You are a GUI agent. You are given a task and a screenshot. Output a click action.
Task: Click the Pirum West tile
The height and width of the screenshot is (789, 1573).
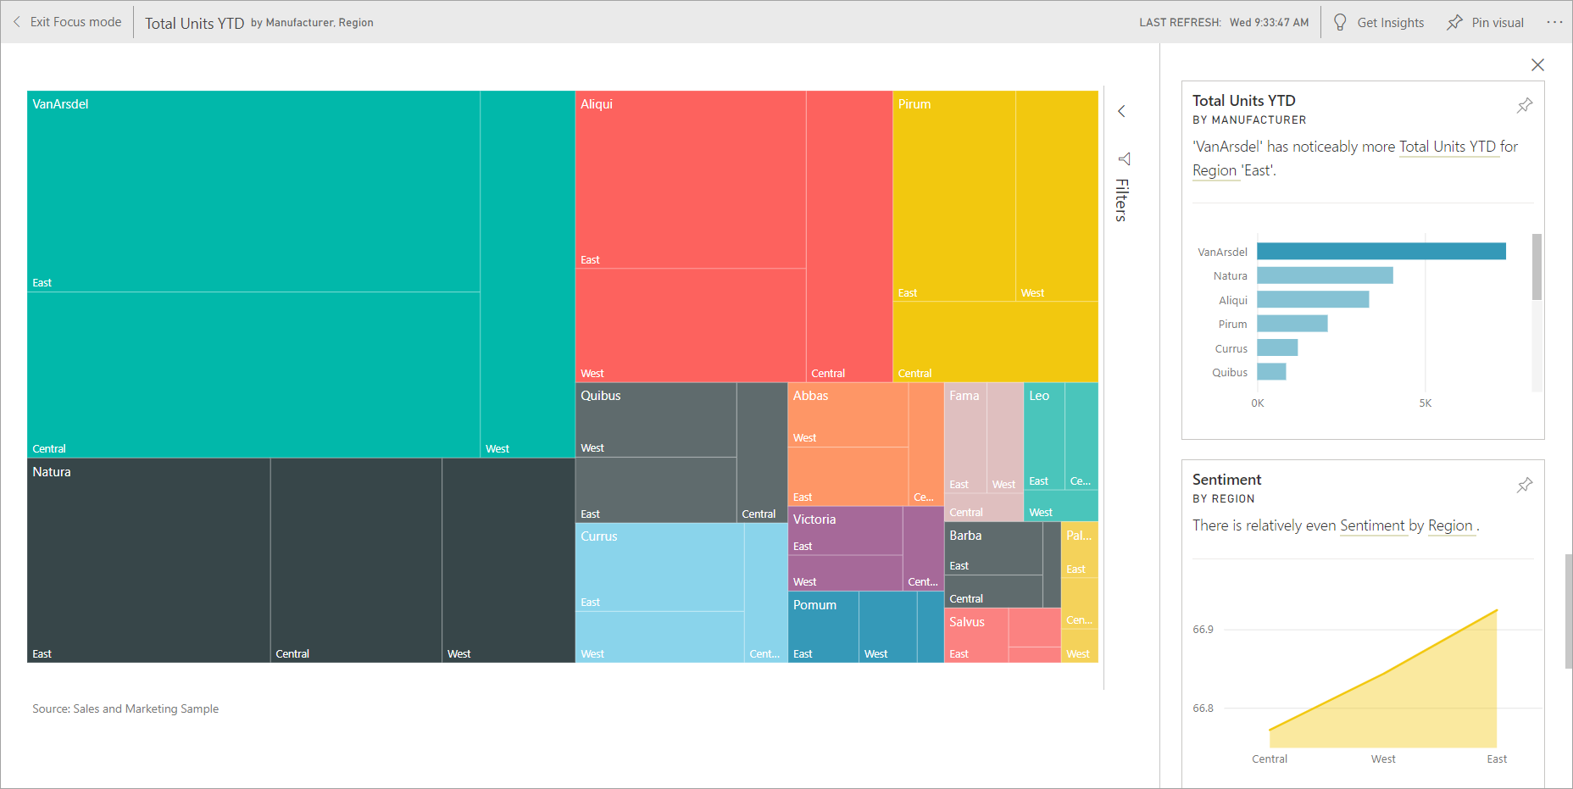pyautogui.click(x=1056, y=197)
